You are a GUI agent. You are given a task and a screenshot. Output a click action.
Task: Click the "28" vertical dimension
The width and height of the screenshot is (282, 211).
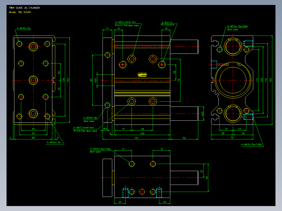coord(174,72)
